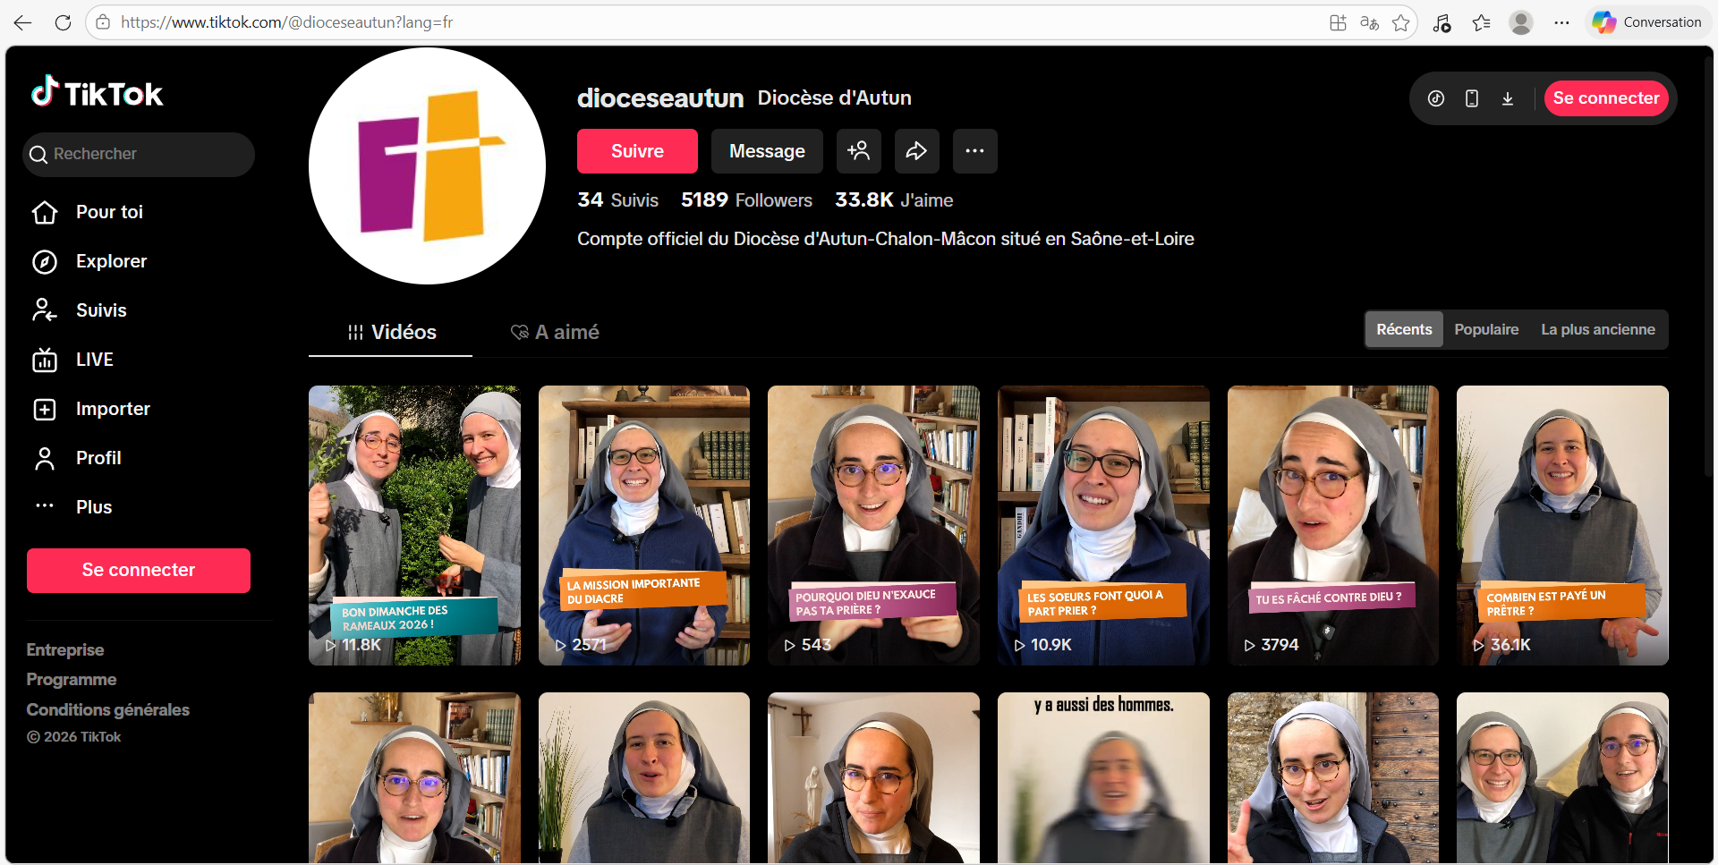This screenshot has width=1718, height=865.
Task: Click the 33.8K J'aime count
Action: tap(894, 200)
